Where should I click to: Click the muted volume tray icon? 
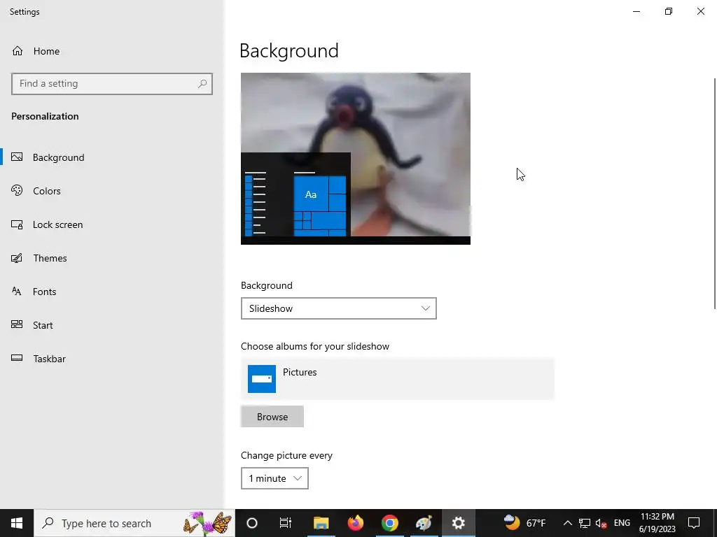point(601,523)
